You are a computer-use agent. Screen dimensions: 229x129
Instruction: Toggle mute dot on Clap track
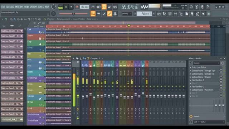tap(43, 44)
